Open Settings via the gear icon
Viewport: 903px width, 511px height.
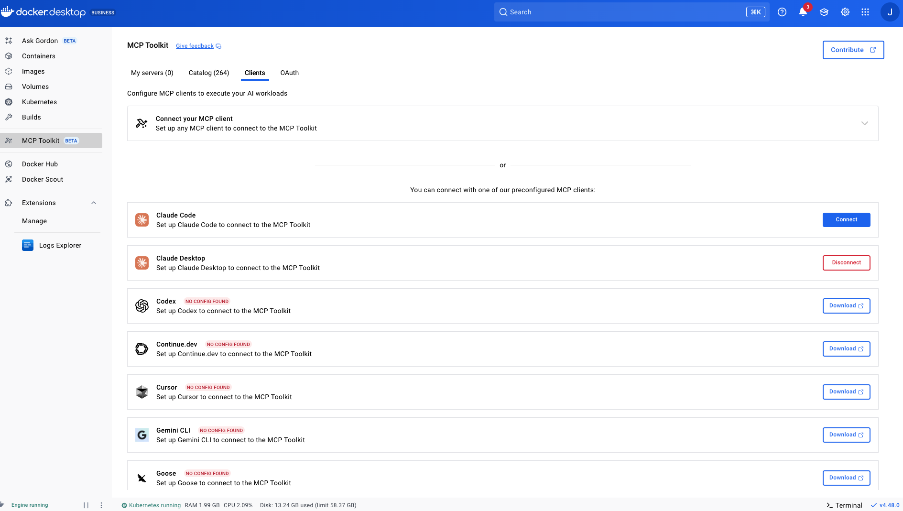[x=845, y=12]
